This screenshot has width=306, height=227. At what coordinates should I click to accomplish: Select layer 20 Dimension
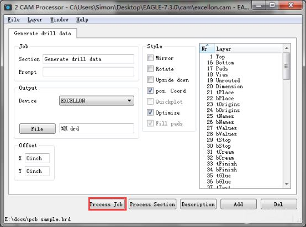(241, 87)
